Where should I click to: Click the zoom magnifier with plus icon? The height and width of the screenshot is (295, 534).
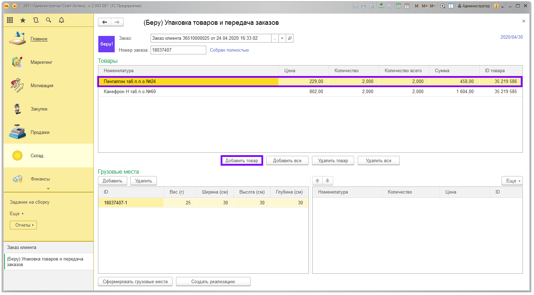tap(443, 6)
